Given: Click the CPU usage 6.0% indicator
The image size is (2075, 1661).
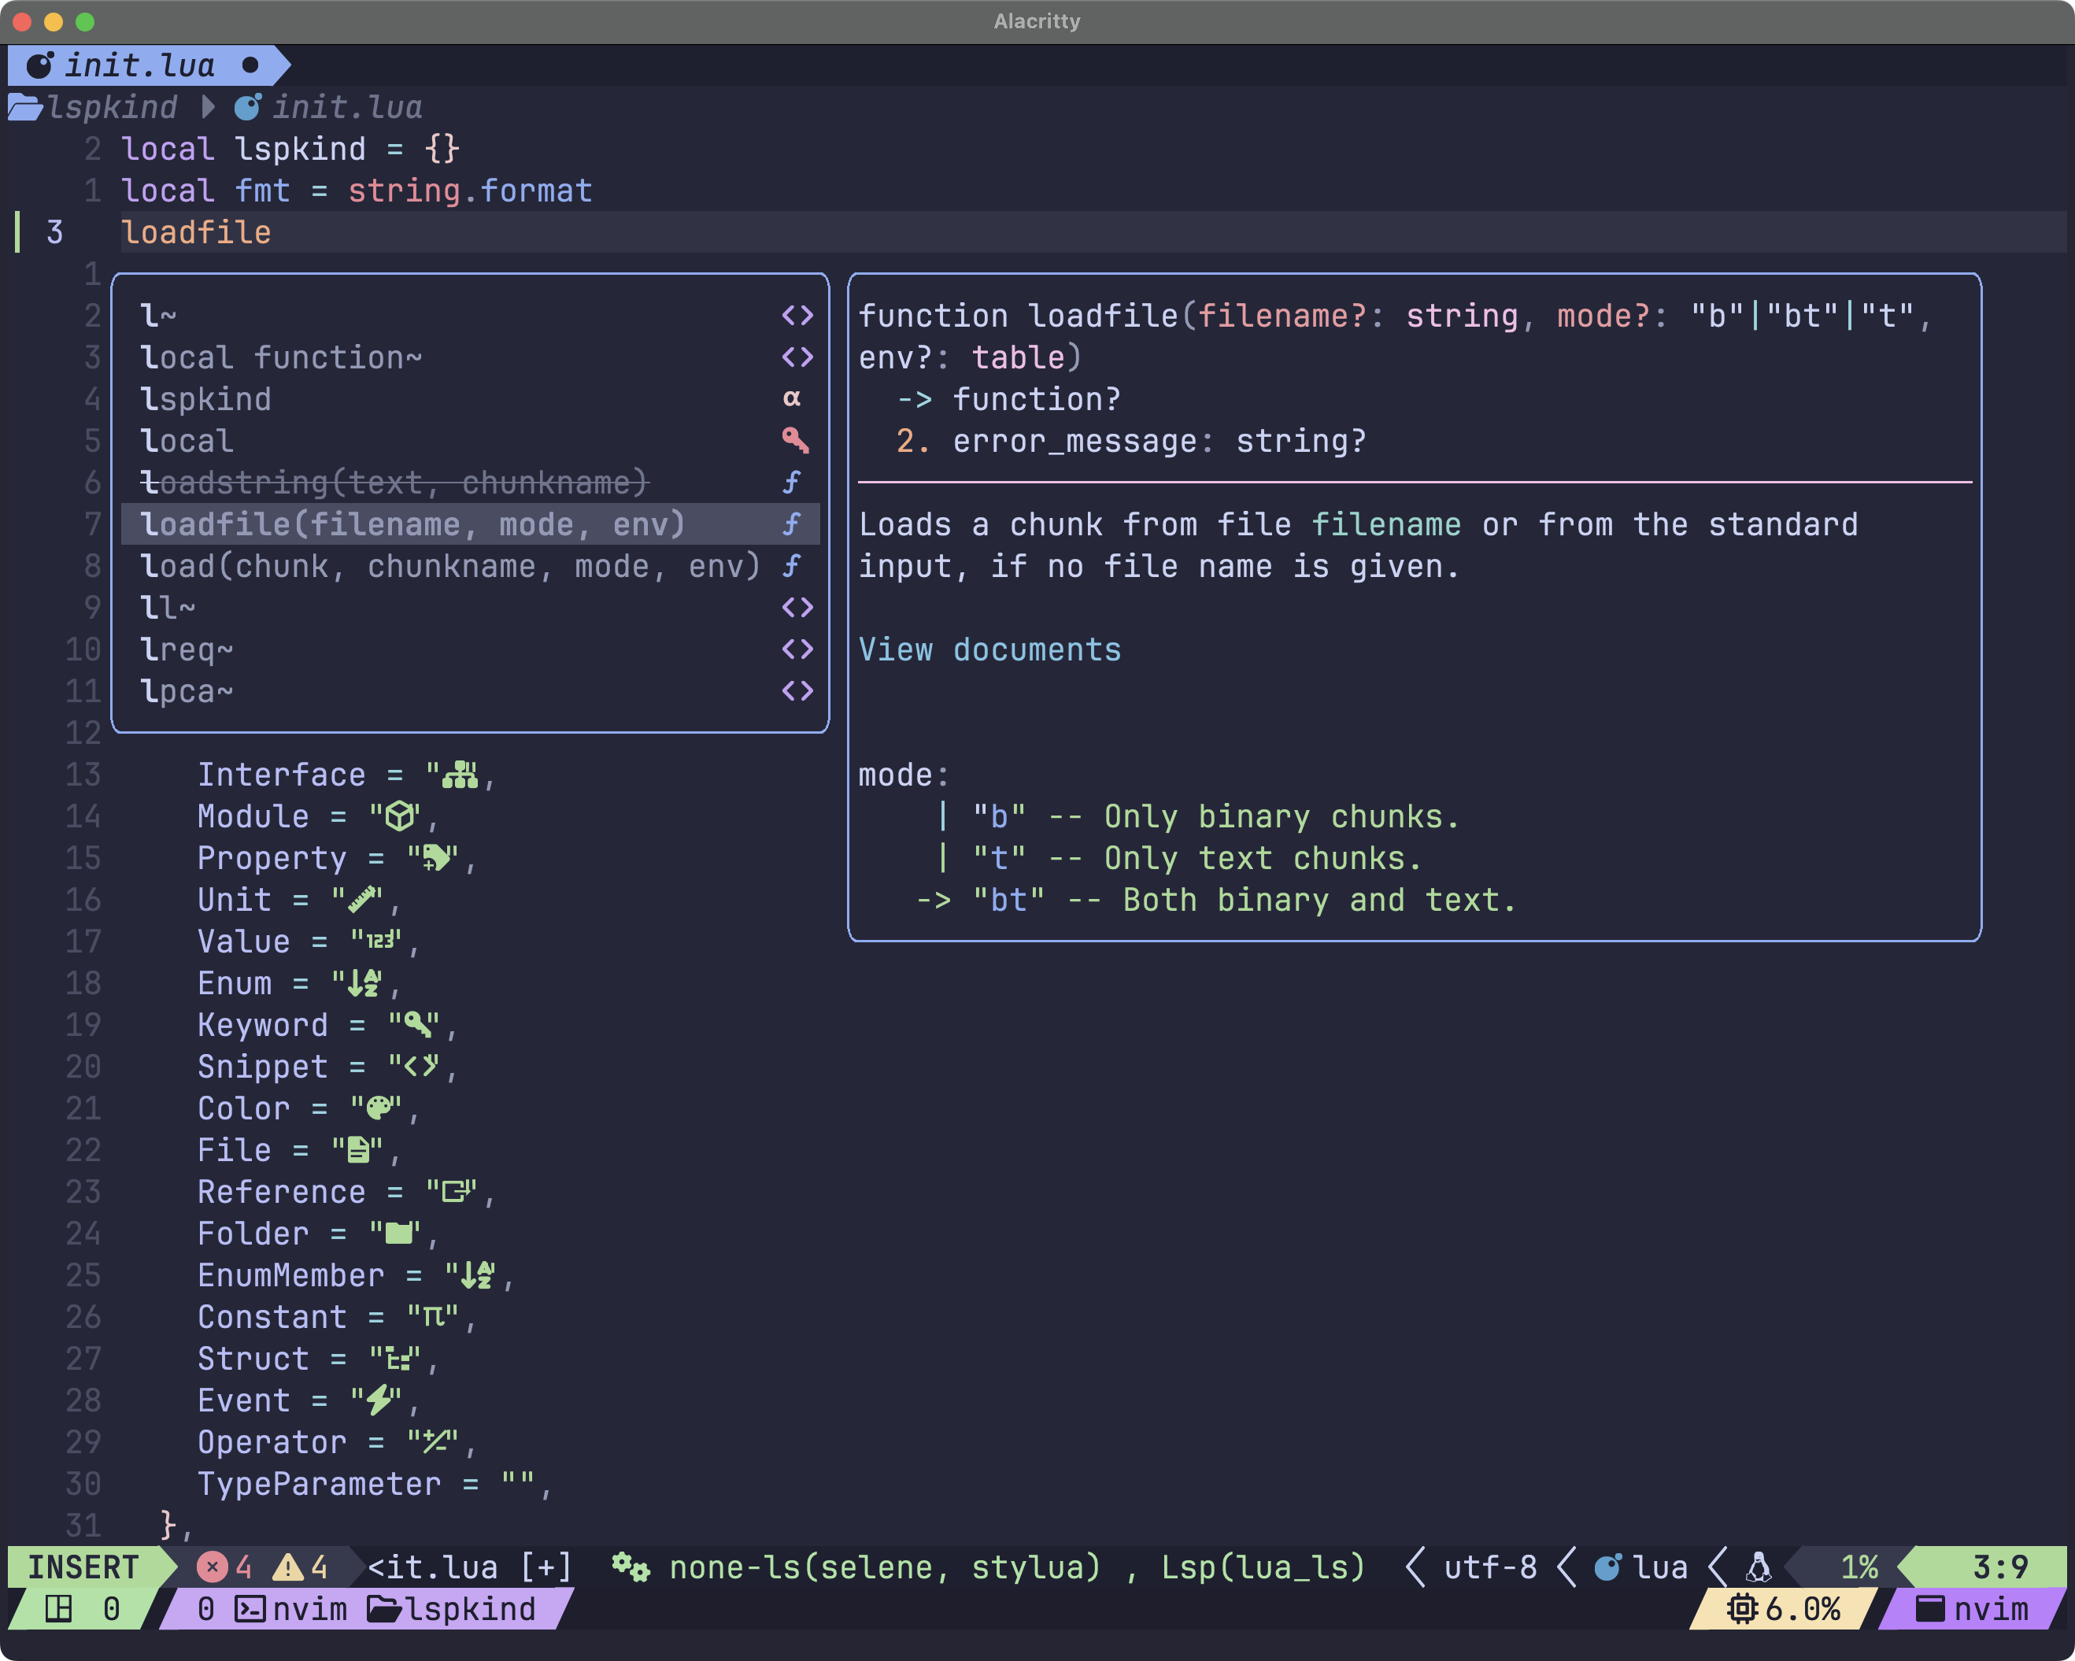Looking at the screenshot, I should point(1784,1609).
